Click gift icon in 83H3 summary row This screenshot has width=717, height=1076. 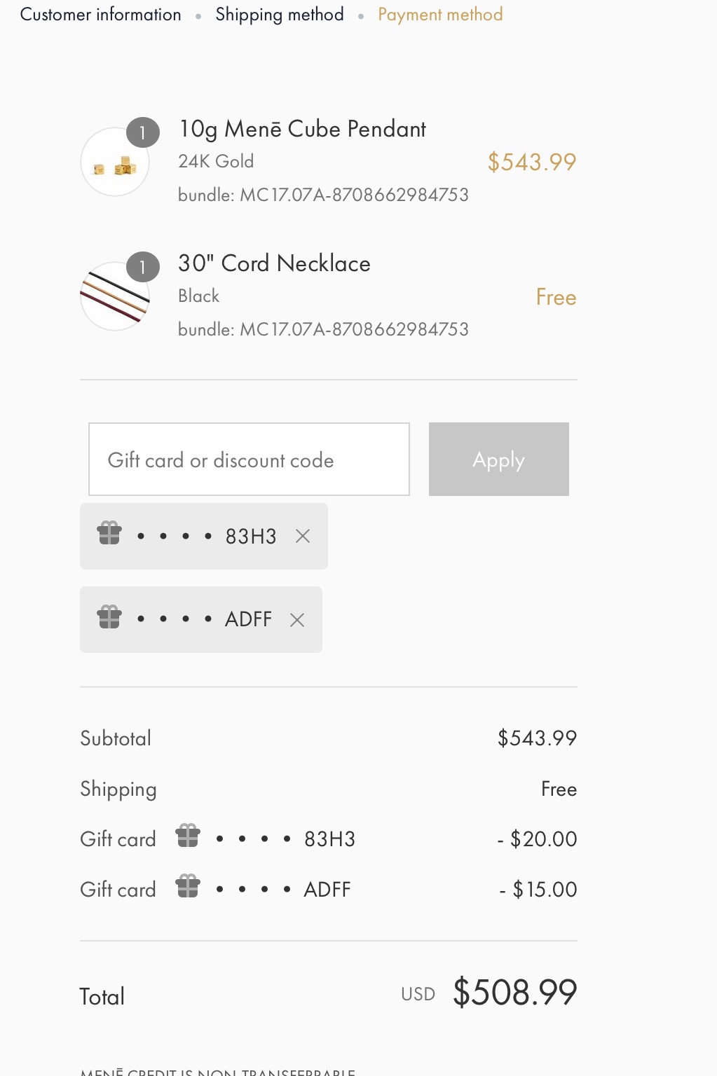click(188, 836)
